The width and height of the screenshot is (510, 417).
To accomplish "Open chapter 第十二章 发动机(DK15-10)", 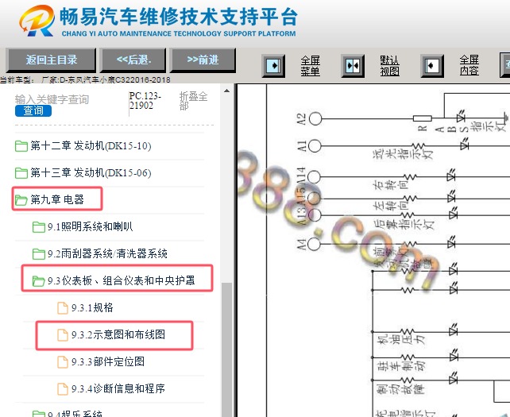I will pos(91,146).
